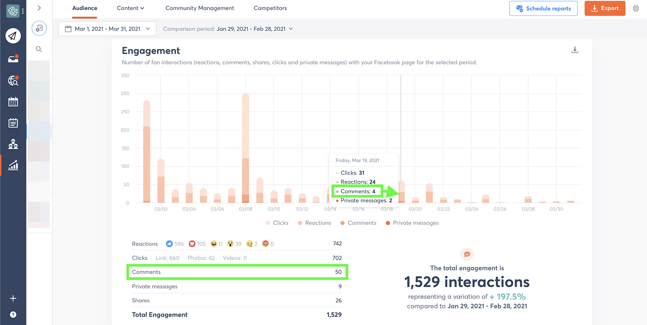Click the plus icon in sidebar
The width and height of the screenshot is (647, 325).
(x=13, y=298)
